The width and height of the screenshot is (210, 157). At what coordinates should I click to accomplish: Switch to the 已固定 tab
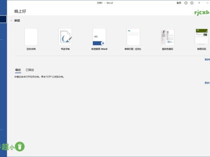point(30,70)
